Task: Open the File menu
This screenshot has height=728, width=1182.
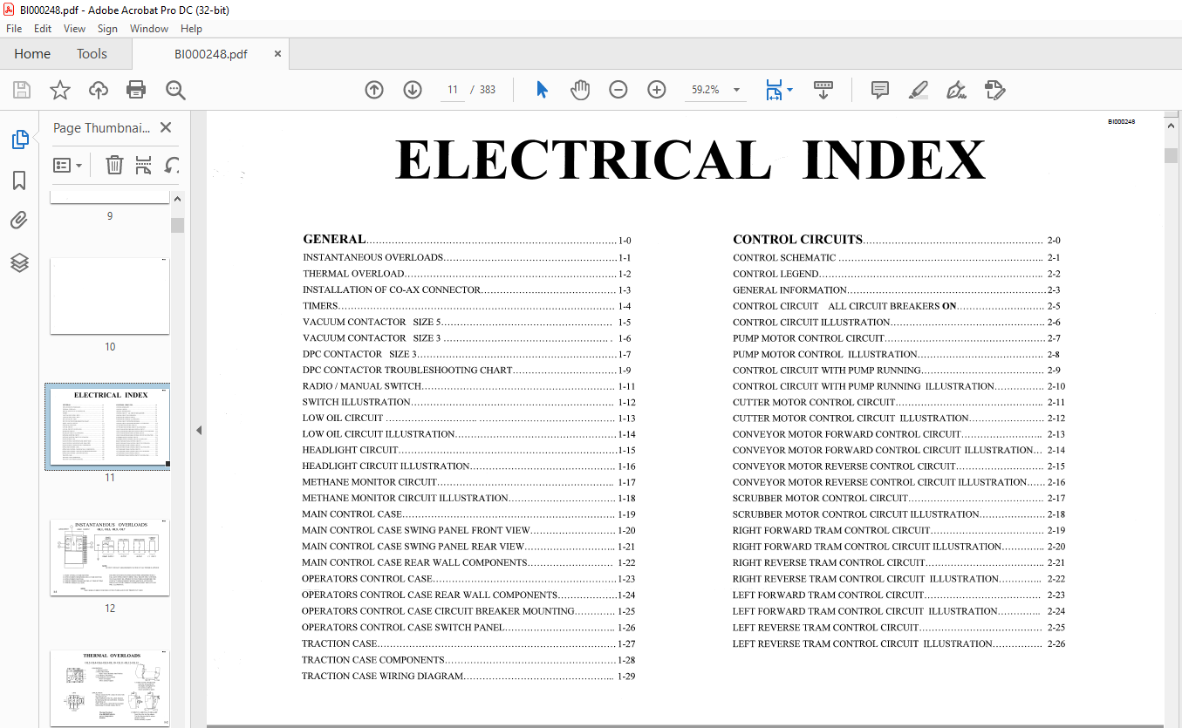Action: click(x=14, y=29)
